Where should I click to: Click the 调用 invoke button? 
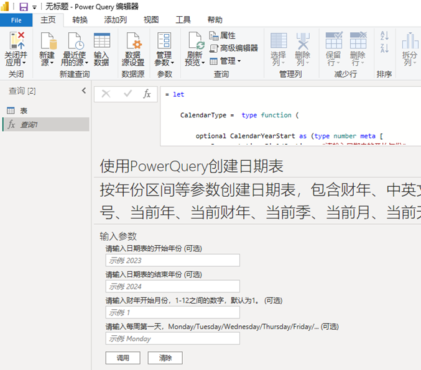[x=123, y=358]
